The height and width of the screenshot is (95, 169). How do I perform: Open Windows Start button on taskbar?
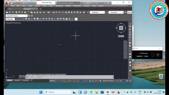pyautogui.click(x=41, y=92)
